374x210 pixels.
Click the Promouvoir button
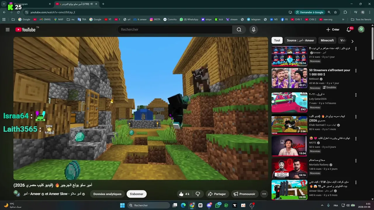(245, 194)
